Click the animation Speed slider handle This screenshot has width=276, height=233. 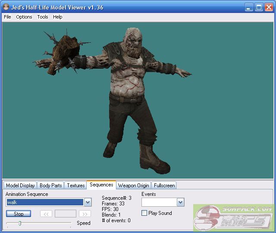coord(19,223)
